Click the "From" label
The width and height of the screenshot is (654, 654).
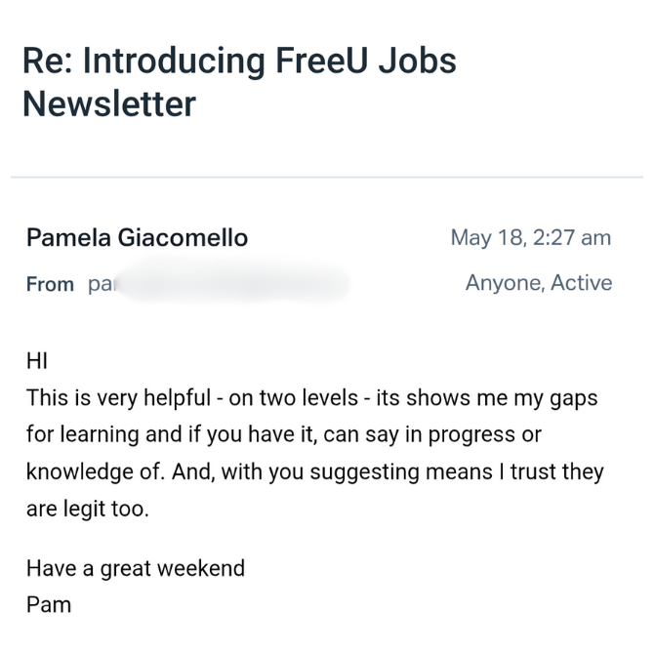click(50, 285)
